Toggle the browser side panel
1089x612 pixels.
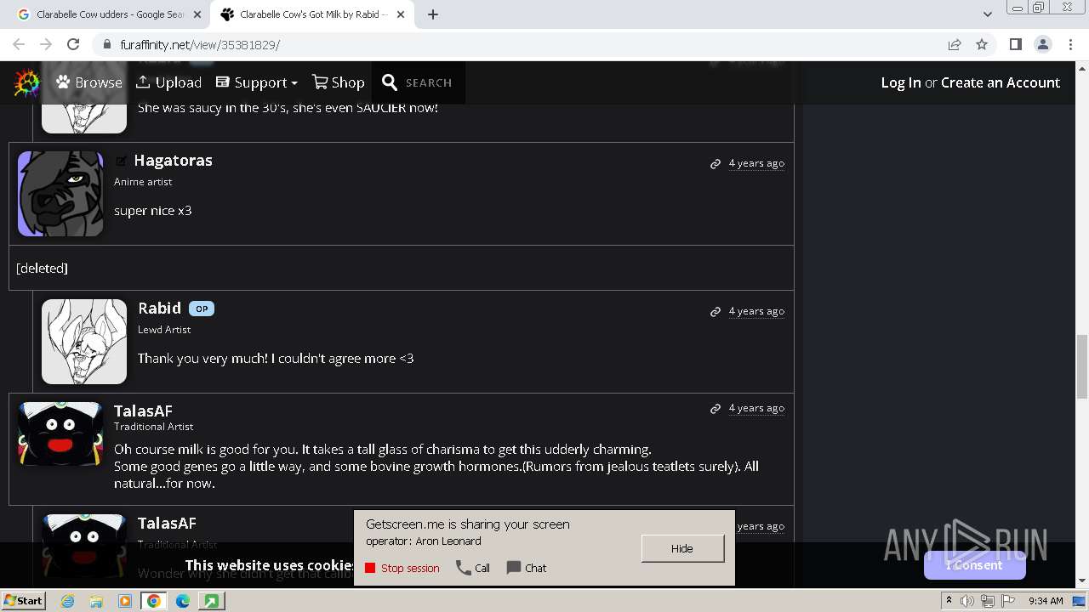[1015, 44]
